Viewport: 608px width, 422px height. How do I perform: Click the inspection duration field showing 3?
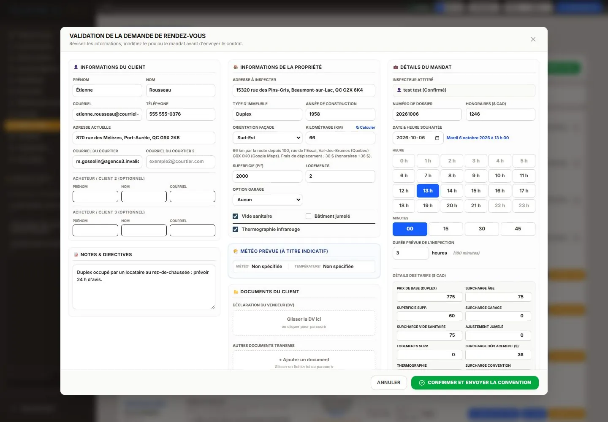click(x=411, y=253)
